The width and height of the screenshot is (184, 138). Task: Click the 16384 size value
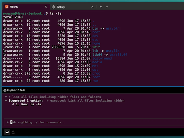point(60,59)
